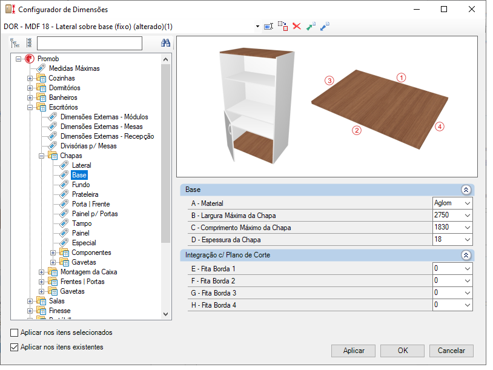Screen dimensions: 493x370
Task: Click the folder icon next to Componentes
Action: click(64, 253)
